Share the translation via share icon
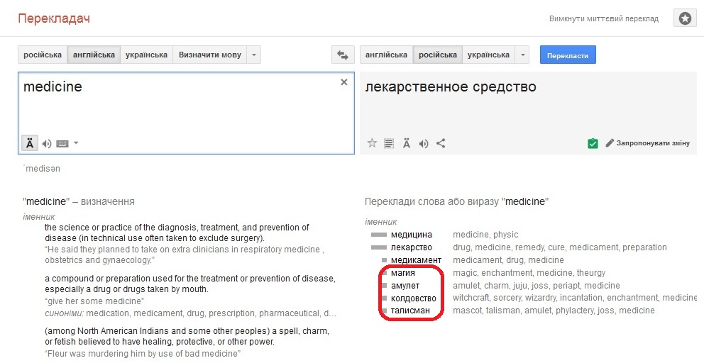This screenshot has width=704, height=363. coord(441,143)
